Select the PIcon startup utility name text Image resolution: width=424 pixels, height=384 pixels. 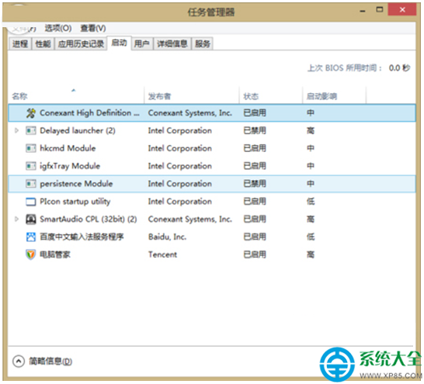[x=75, y=202]
